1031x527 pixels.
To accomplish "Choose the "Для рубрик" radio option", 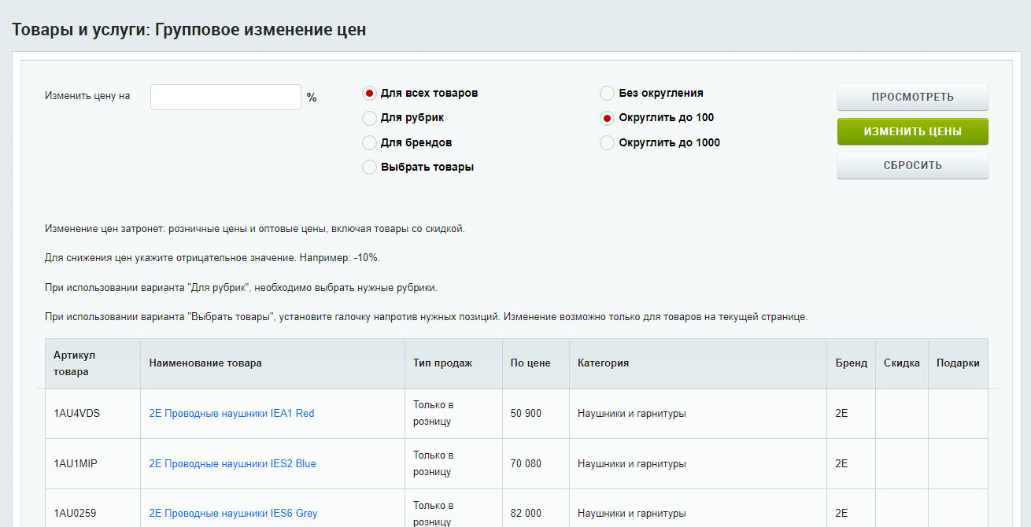I will tap(369, 118).
